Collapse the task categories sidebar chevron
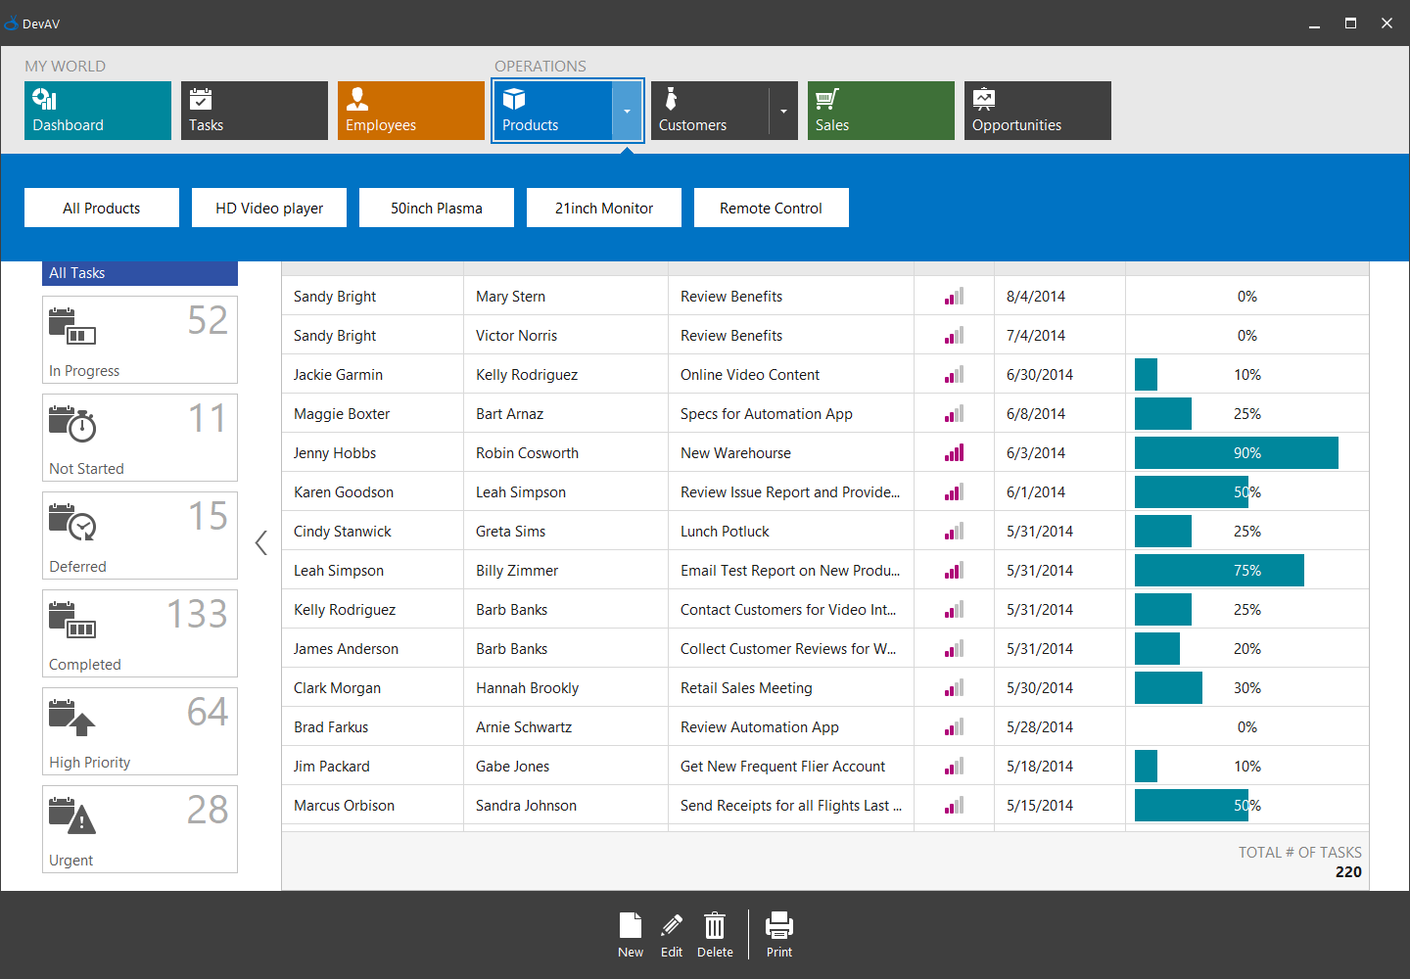Viewport: 1410px width, 979px height. [260, 542]
